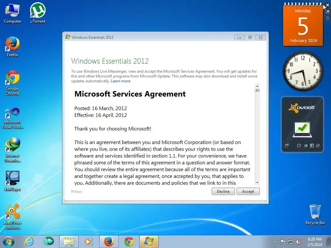Launch Internet Explorer from the taskbar
331x248 pixels.
[x=29, y=242]
